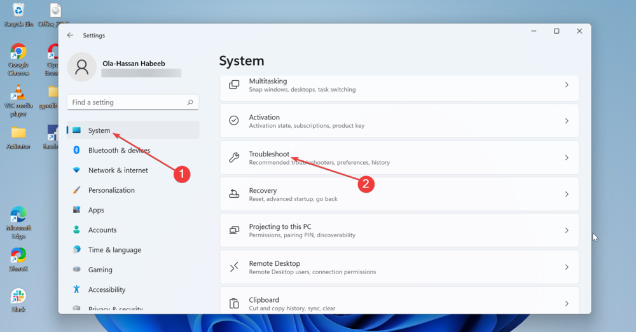Open the Activator folder on desktop
The height and width of the screenshot is (332, 636).
[18, 138]
